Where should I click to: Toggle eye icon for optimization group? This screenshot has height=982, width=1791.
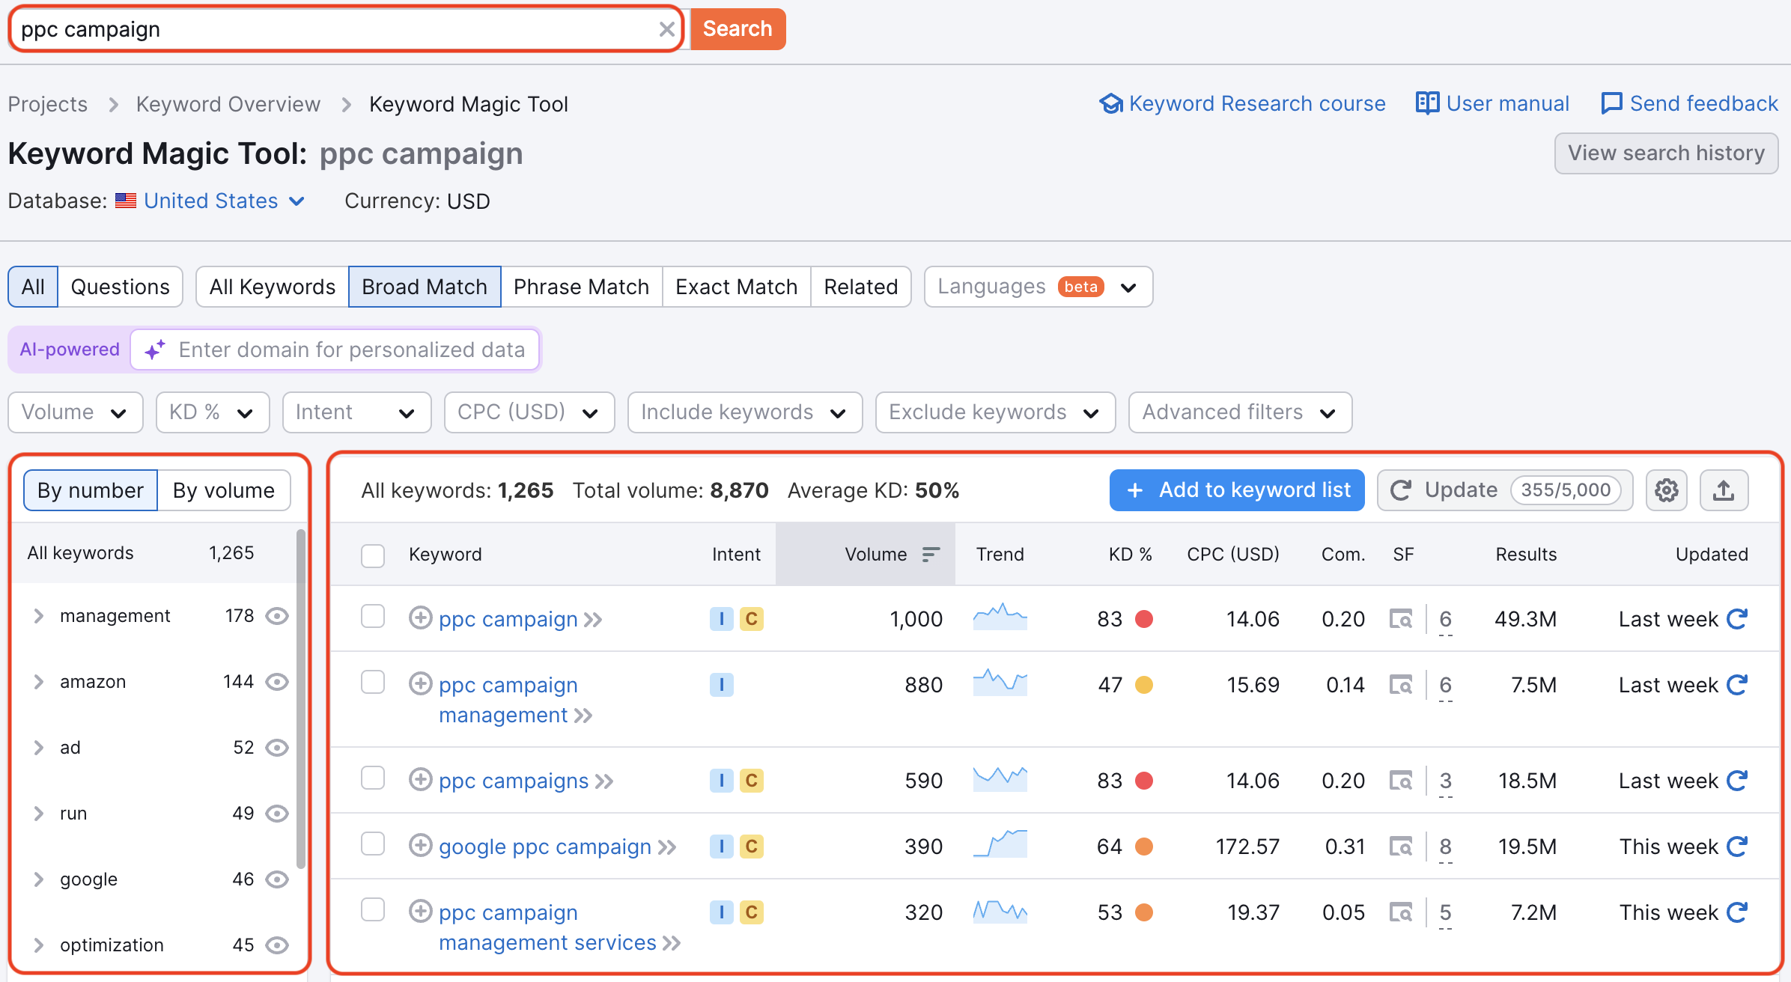tap(277, 945)
